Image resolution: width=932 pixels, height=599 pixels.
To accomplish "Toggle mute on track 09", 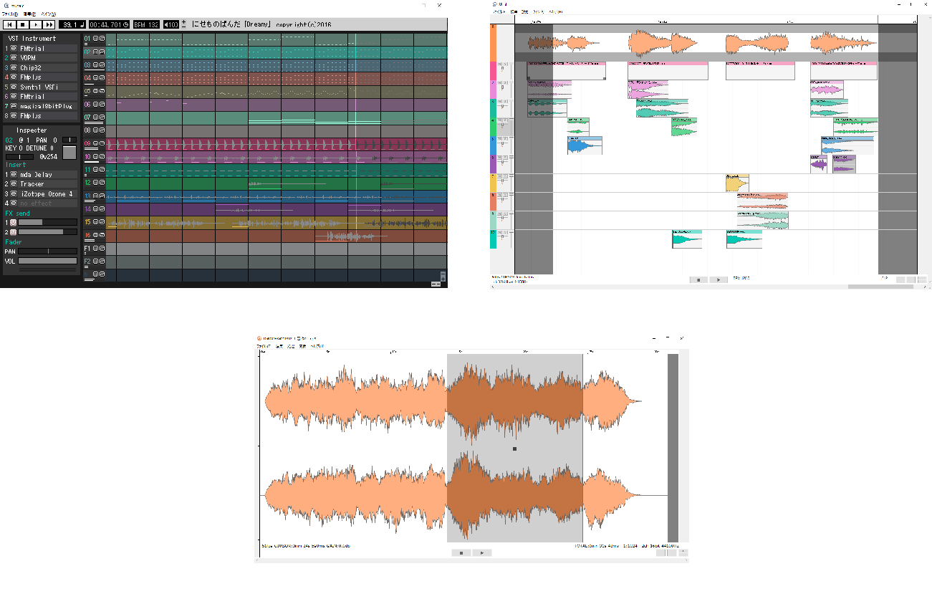I will coord(96,143).
